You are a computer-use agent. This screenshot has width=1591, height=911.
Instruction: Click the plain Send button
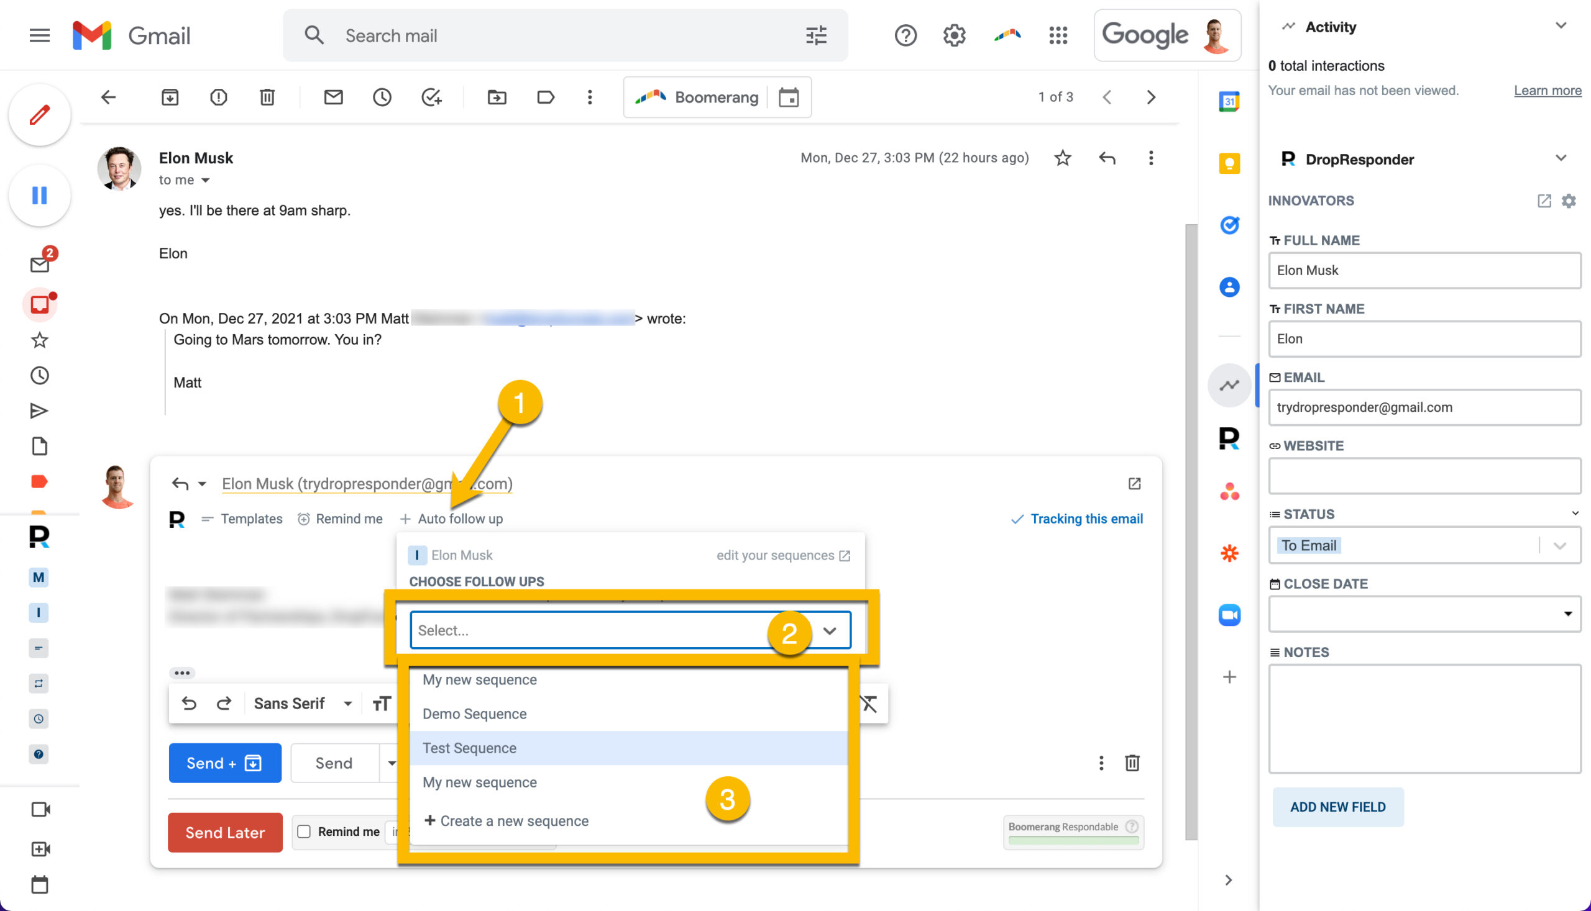tap(334, 763)
